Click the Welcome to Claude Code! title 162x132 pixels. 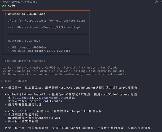(x=27, y=14)
